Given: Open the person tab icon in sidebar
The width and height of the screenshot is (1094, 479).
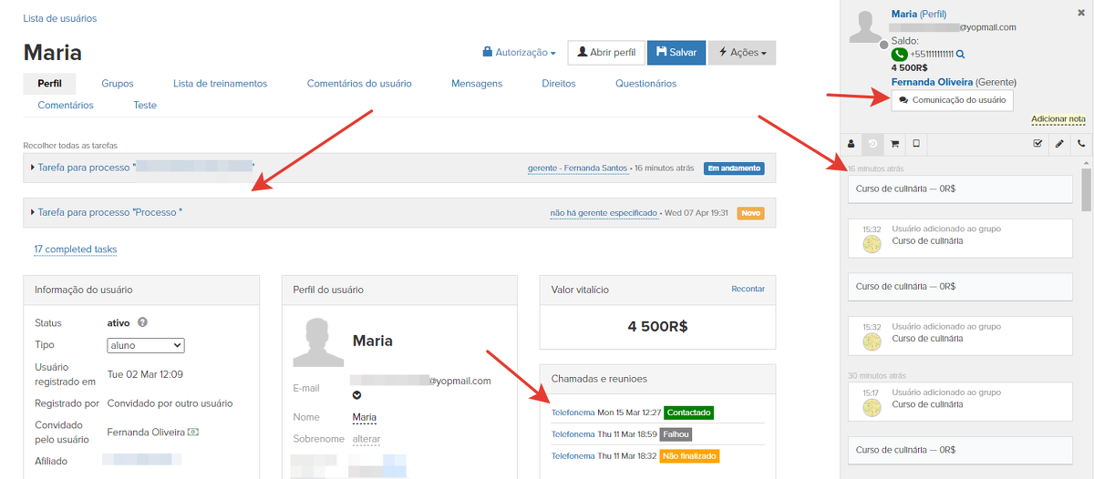Looking at the screenshot, I should point(851,144).
